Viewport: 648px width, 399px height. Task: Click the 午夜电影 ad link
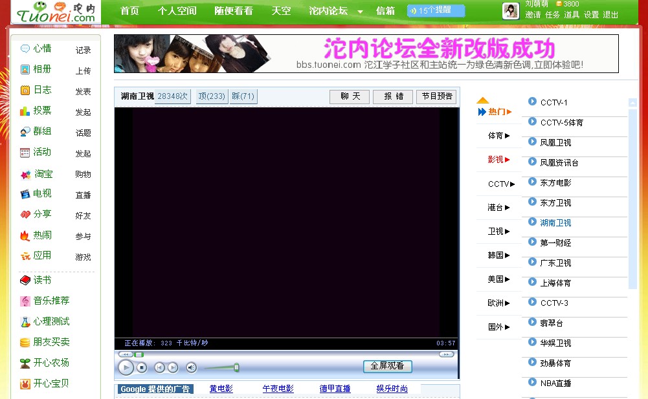point(278,389)
